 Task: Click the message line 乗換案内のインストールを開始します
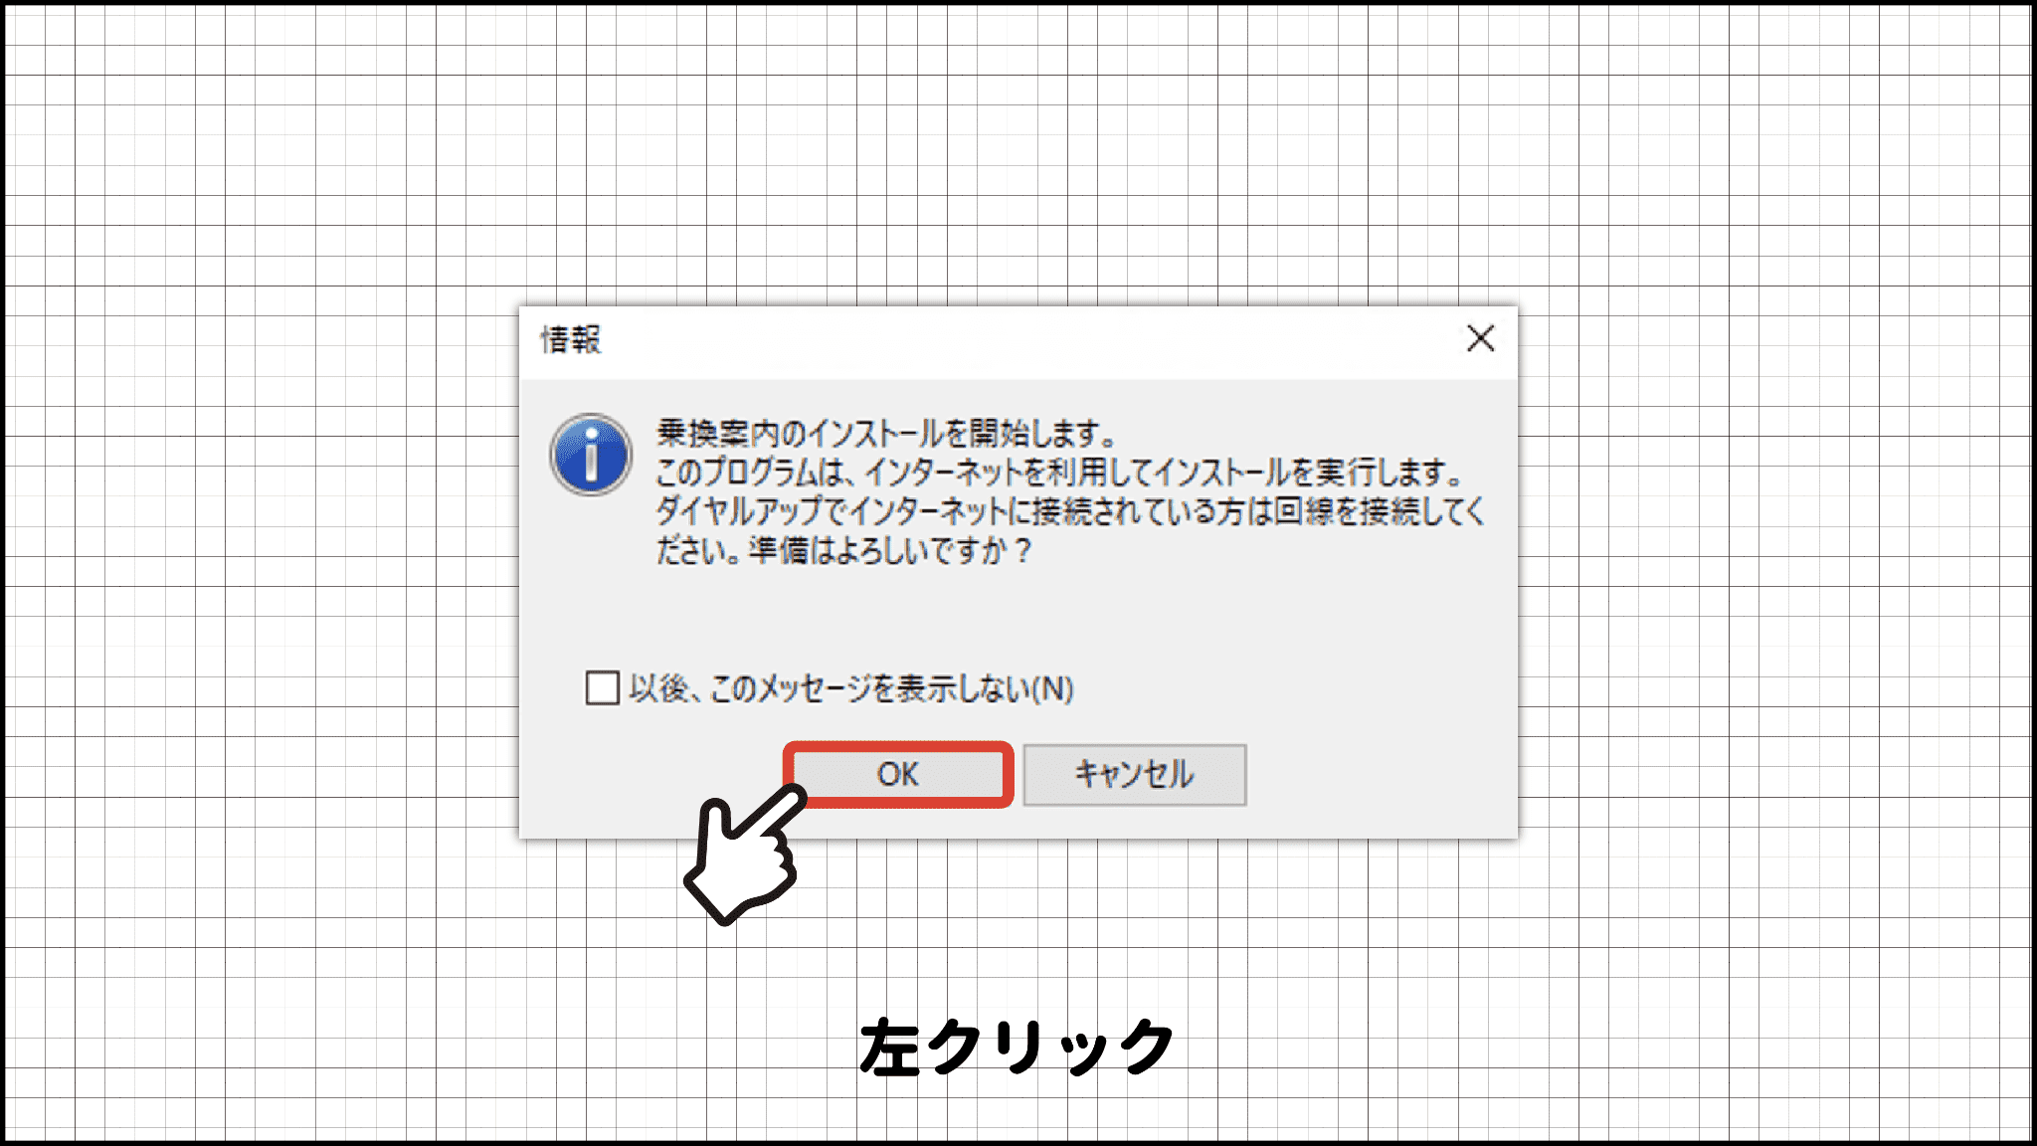point(887,433)
